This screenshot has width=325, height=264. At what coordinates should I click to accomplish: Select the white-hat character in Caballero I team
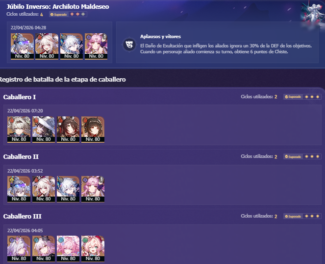coord(44,130)
